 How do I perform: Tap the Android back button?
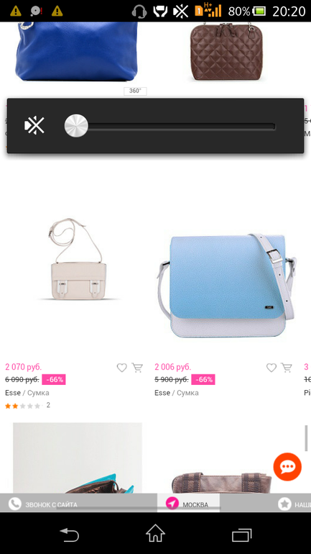(70, 534)
